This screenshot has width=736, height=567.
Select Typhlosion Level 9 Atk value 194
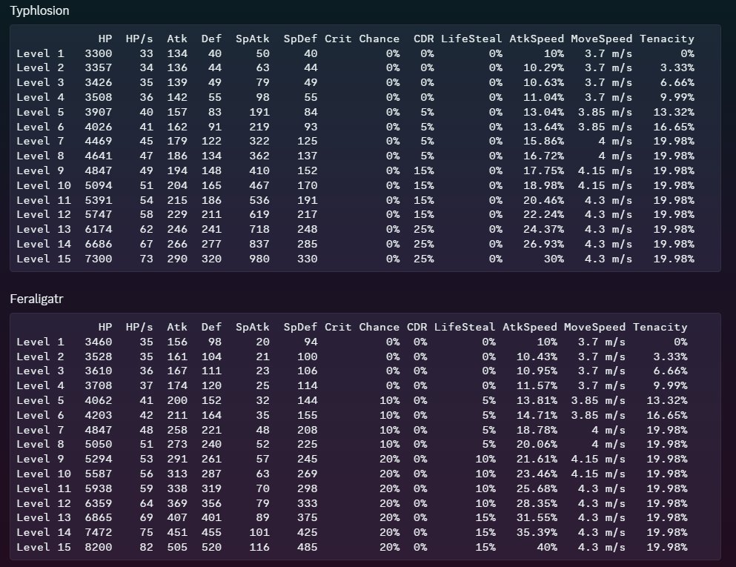click(177, 170)
